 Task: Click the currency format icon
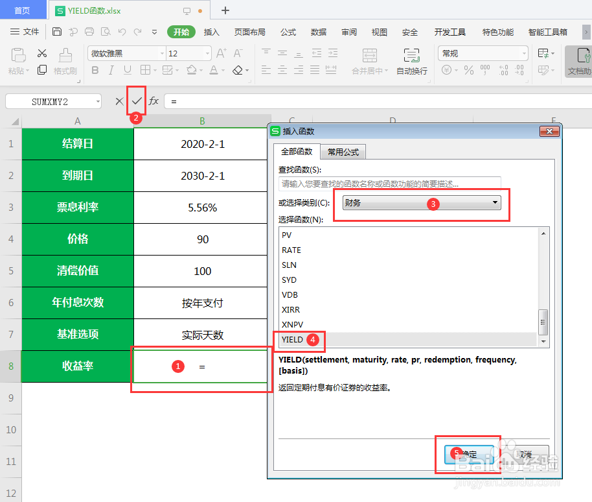[447, 70]
